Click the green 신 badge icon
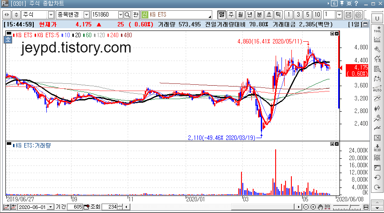The height and width of the screenshot is (213, 384). (x=145, y=15)
